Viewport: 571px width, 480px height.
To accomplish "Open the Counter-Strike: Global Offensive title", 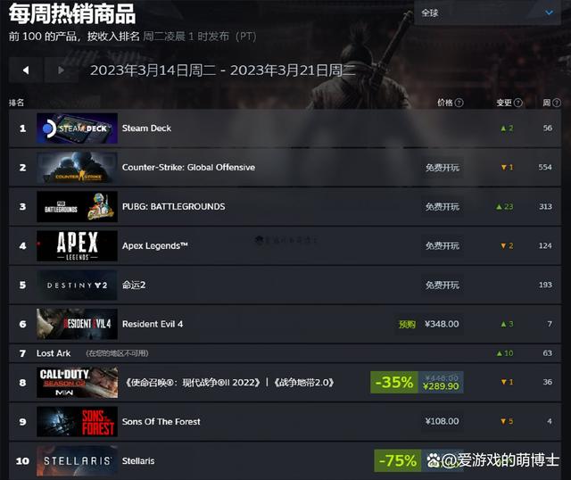I will tap(188, 168).
